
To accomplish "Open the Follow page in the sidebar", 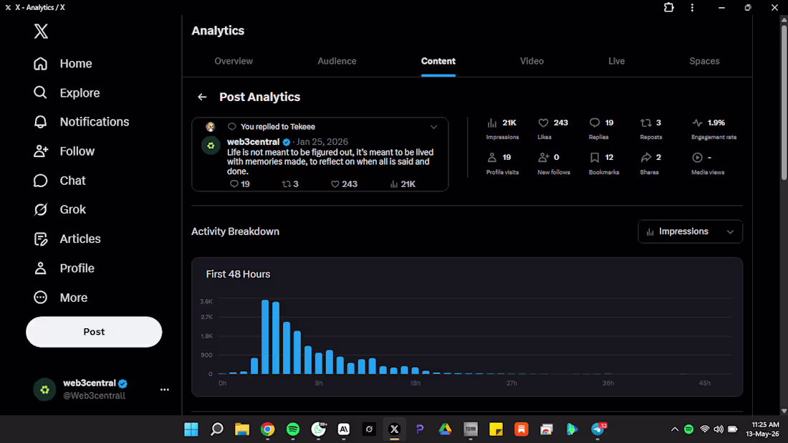I will click(x=64, y=151).
